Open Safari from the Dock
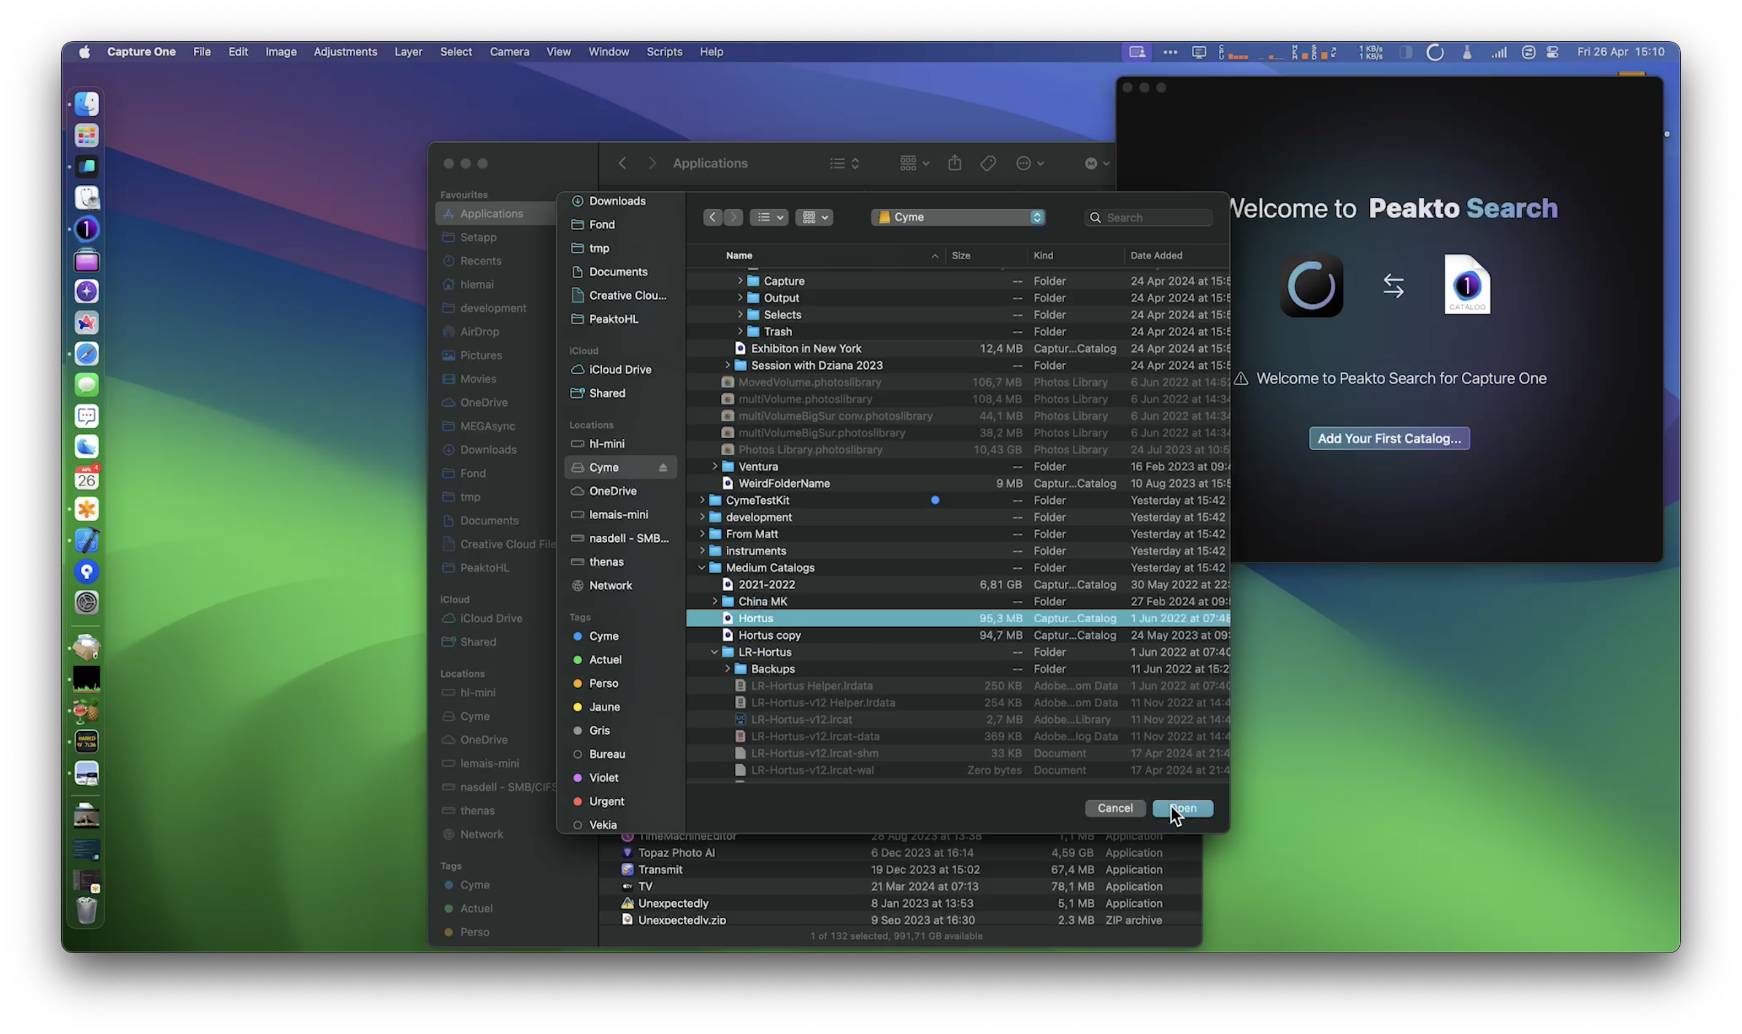 pyautogui.click(x=86, y=353)
